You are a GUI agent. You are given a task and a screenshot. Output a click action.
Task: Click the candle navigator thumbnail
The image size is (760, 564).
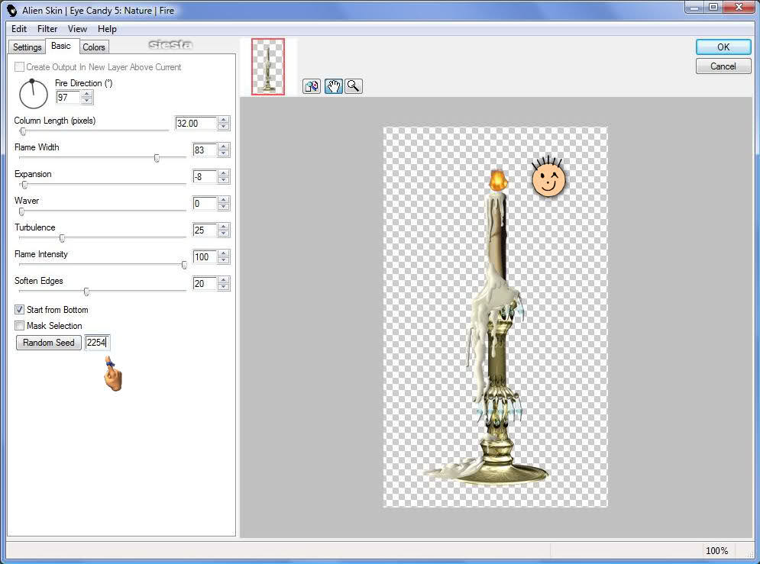point(267,66)
